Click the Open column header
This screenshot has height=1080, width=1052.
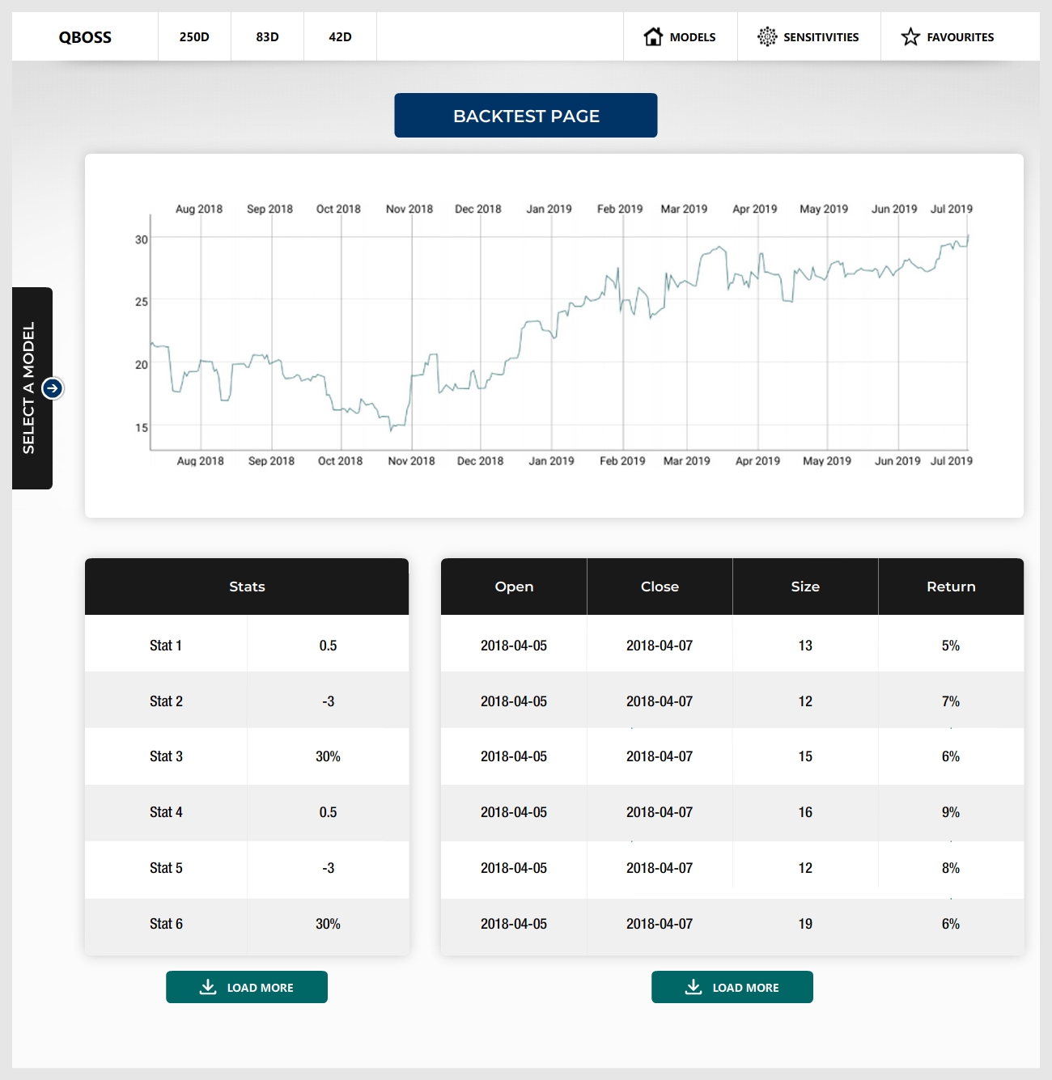tap(514, 587)
